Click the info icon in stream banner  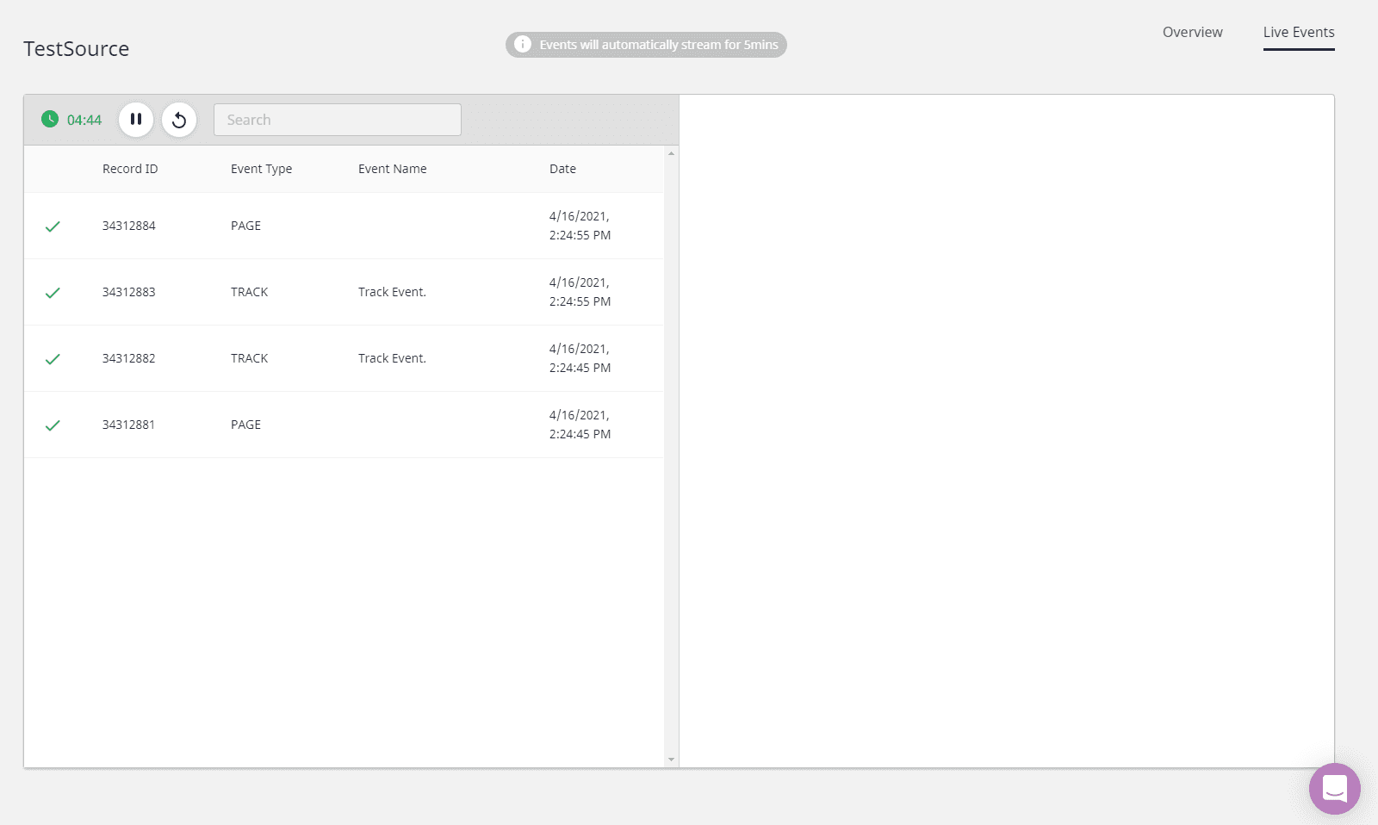(523, 45)
